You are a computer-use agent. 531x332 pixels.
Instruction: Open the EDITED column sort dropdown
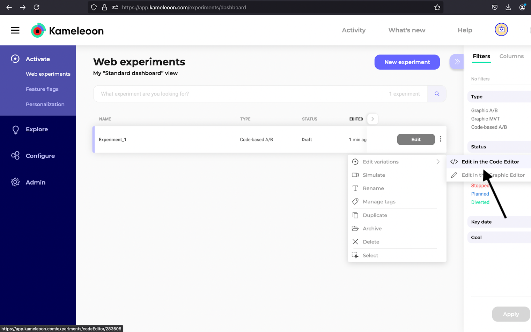click(x=372, y=119)
